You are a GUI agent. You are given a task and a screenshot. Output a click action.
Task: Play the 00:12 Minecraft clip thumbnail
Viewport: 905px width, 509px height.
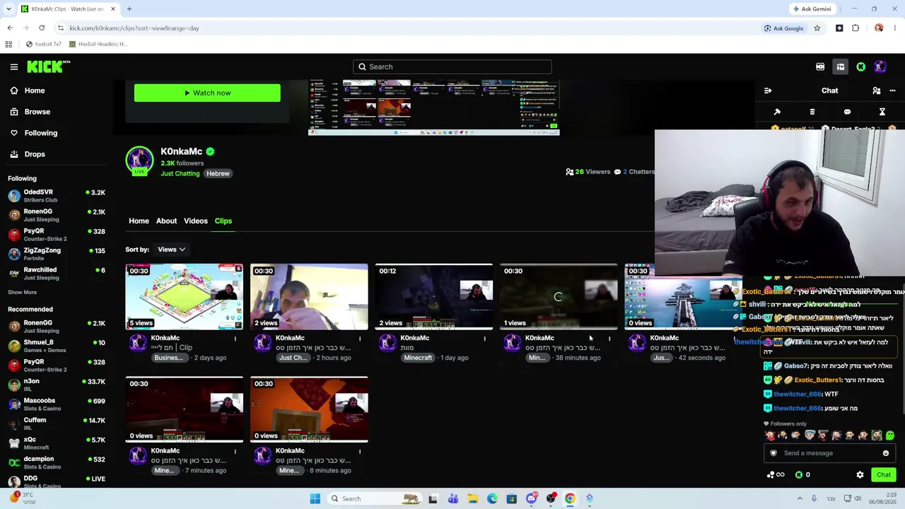(x=434, y=297)
